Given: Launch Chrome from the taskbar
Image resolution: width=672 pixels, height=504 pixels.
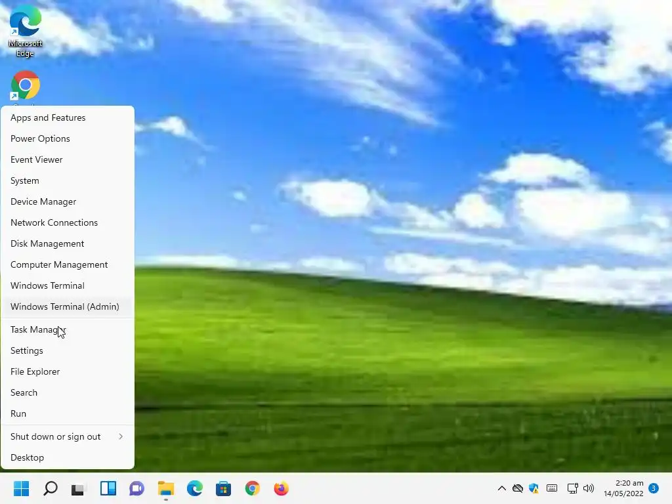Looking at the screenshot, I should (253, 488).
